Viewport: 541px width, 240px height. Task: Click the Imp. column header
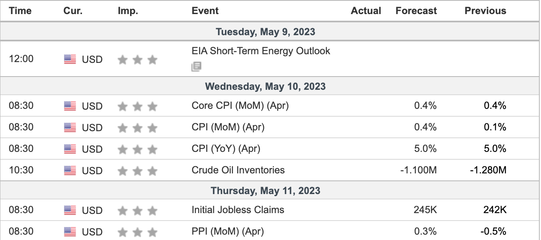pyautogui.click(x=128, y=11)
